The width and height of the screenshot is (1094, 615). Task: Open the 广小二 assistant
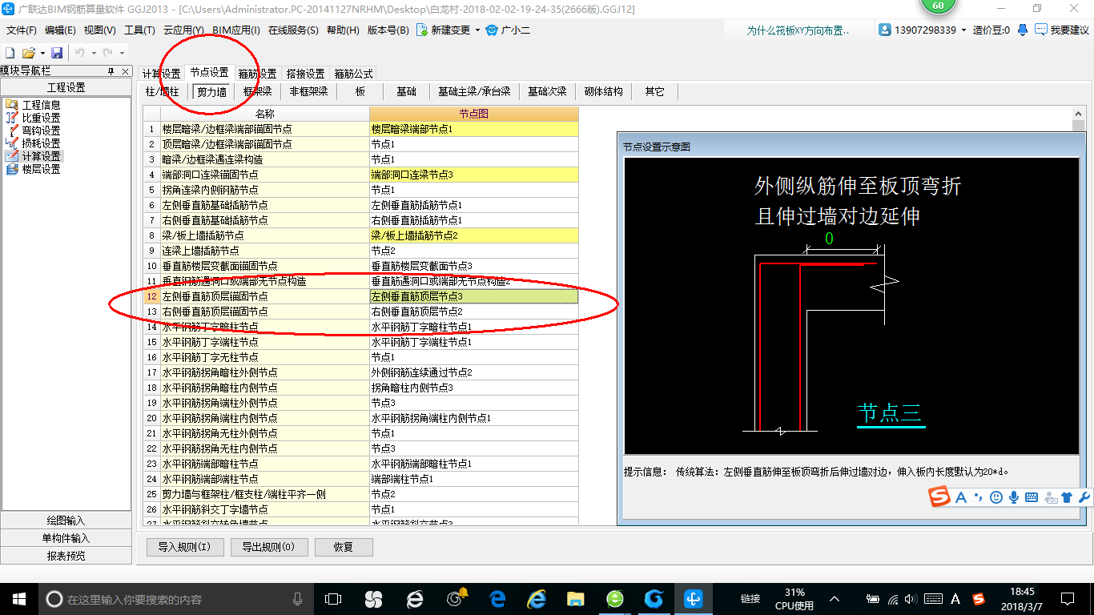(508, 30)
